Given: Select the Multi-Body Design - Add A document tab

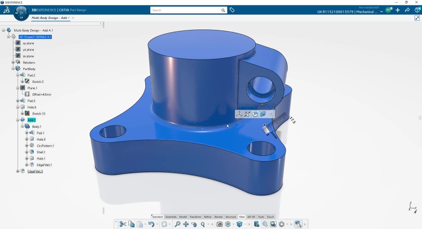Looking at the screenshot, I should coord(50,18).
